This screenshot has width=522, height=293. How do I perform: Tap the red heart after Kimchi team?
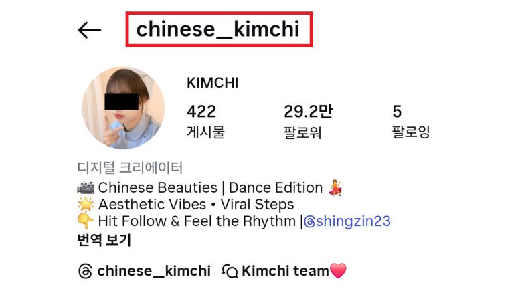pos(338,270)
